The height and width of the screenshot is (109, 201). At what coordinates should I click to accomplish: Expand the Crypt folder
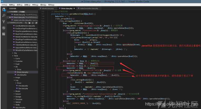[x=17, y=64]
